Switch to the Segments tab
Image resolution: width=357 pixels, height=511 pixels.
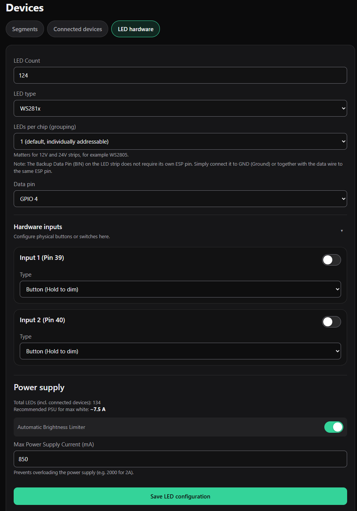25,29
